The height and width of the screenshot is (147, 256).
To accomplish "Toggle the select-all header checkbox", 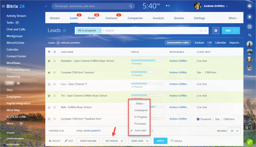I will pos(49,52).
